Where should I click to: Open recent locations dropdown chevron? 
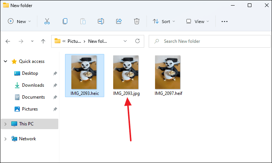click(32, 41)
